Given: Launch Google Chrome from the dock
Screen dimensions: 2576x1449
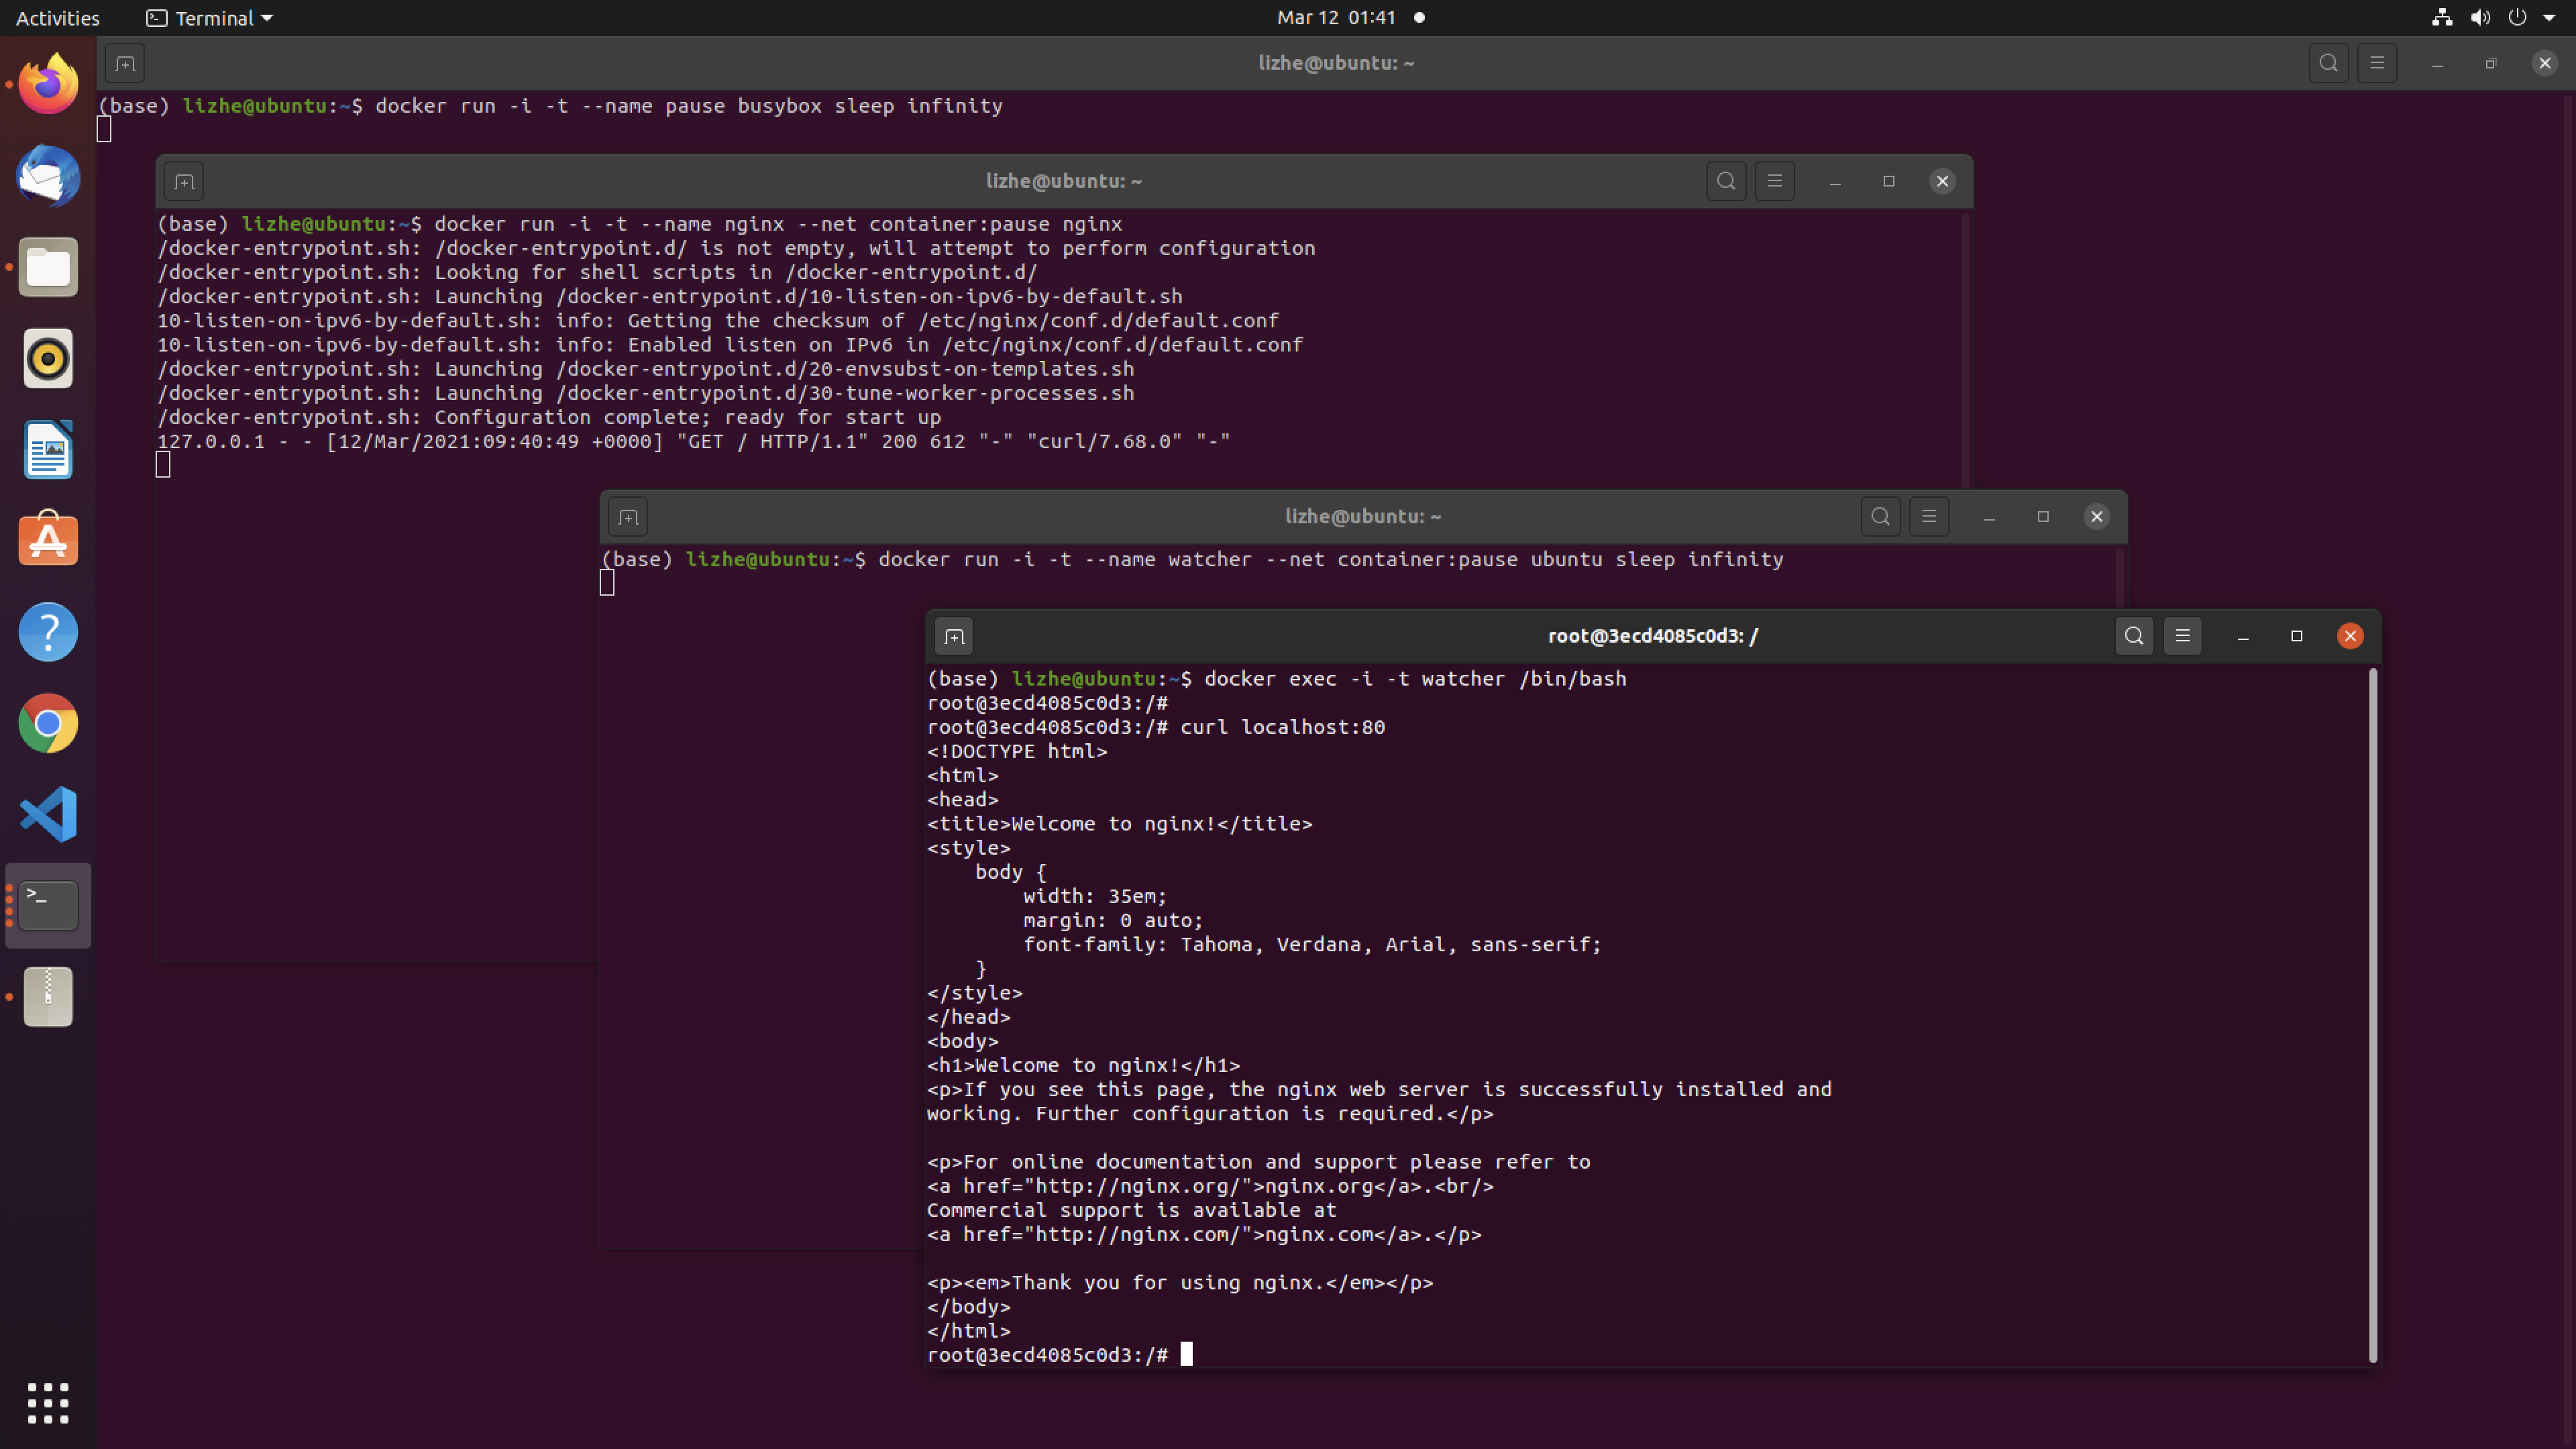Looking at the screenshot, I should pyautogui.click(x=48, y=723).
